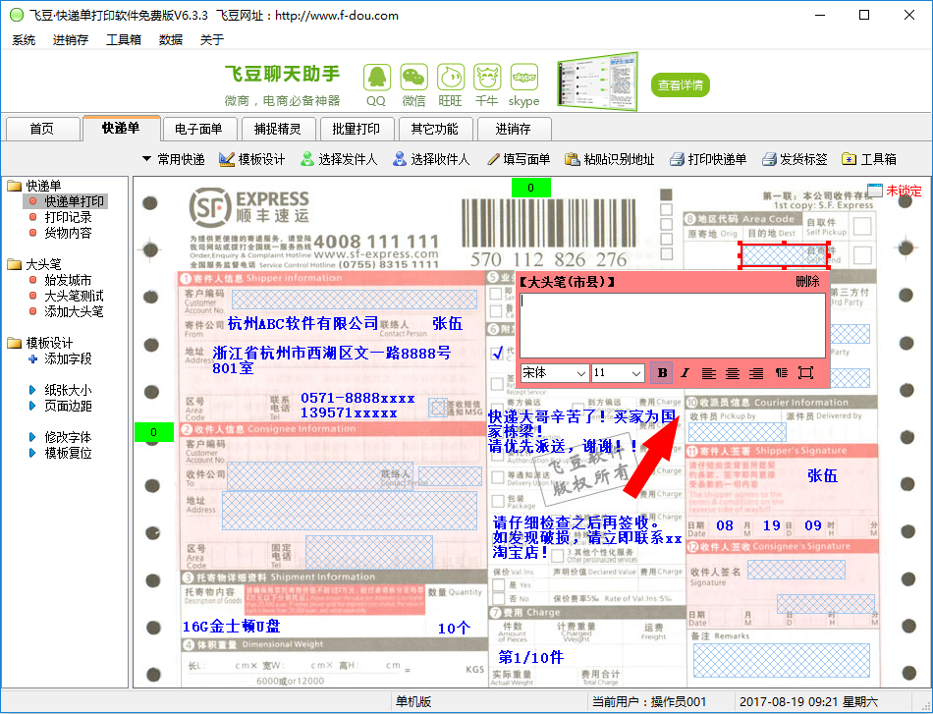Click the 查看详情 green button

pyautogui.click(x=681, y=85)
